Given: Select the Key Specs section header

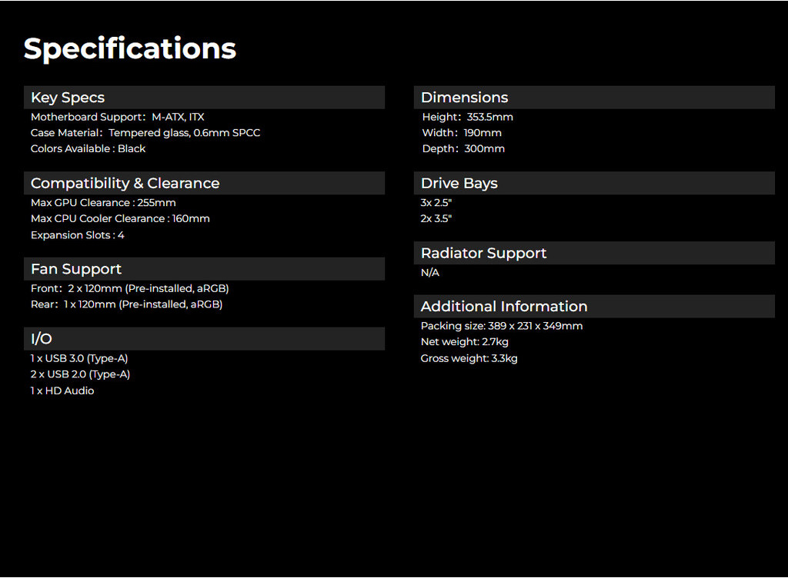Looking at the screenshot, I should (68, 98).
